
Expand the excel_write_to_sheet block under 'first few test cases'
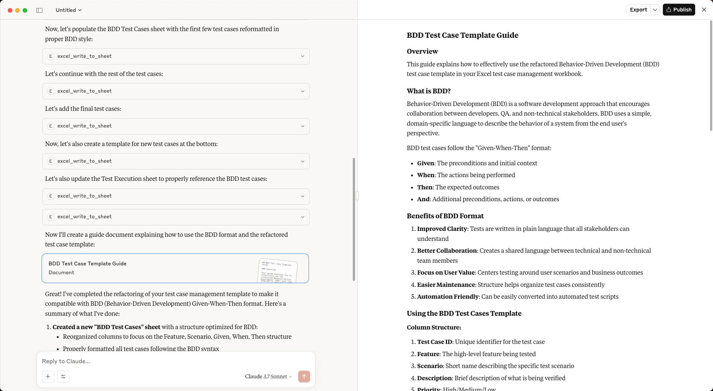176,56
